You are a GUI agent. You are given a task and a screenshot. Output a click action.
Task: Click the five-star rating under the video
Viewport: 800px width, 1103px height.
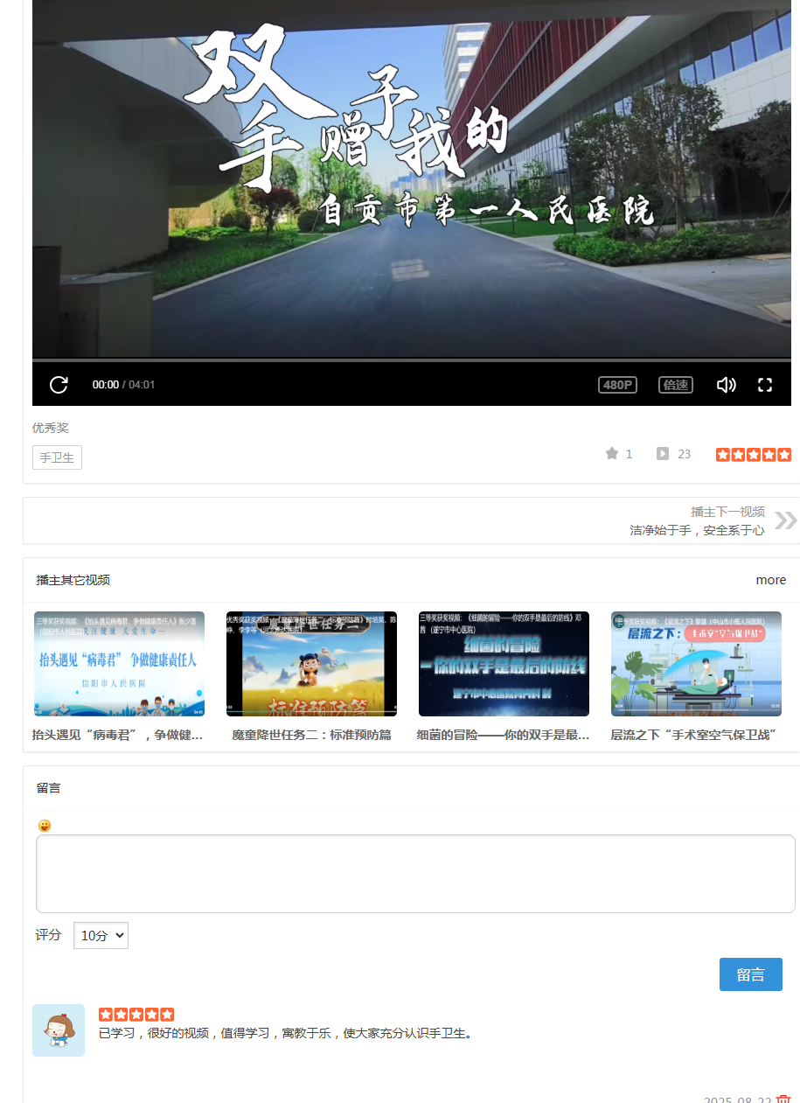pos(753,454)
